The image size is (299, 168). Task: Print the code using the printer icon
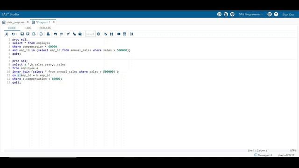(48, 34)
